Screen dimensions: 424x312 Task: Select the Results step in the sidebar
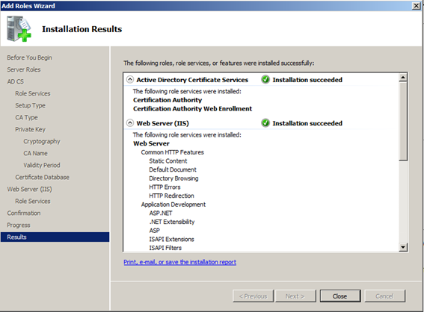coord(55,237)
